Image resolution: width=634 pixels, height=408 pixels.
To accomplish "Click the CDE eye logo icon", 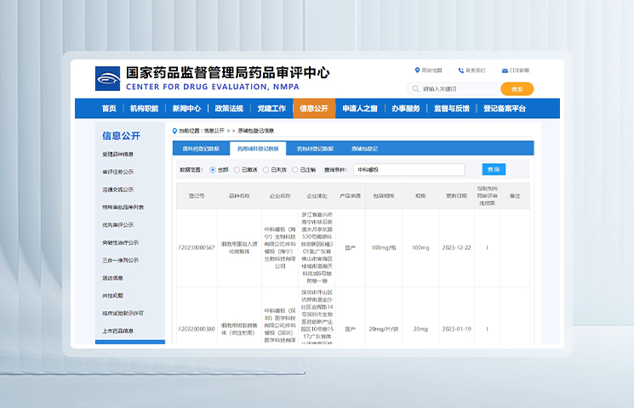I will (x=108, y=78).
